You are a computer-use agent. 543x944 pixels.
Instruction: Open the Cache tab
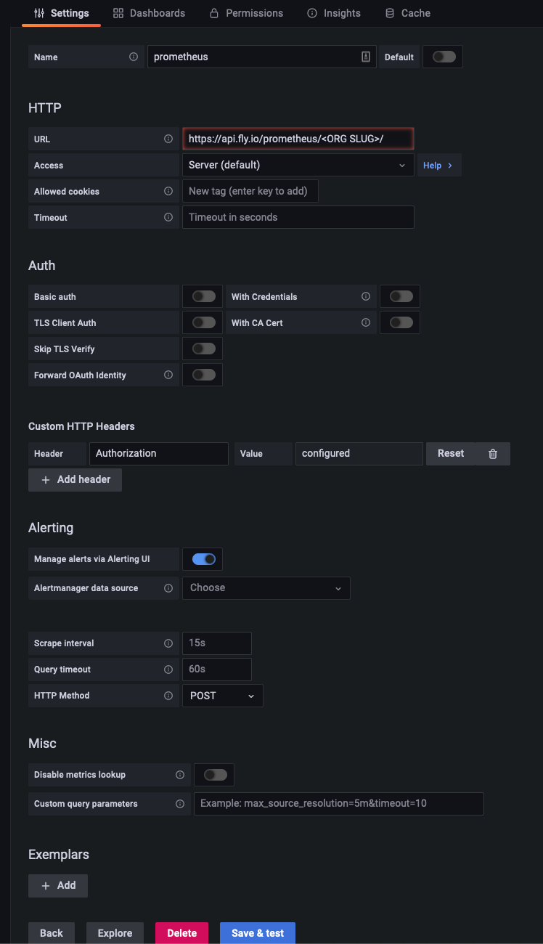coord(407,13)
